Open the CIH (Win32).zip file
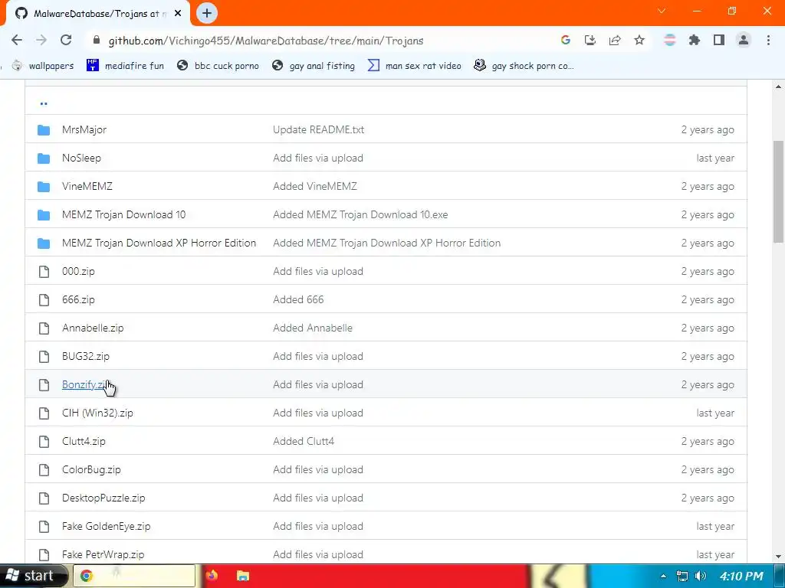785x588 pixels. point(97,413)
